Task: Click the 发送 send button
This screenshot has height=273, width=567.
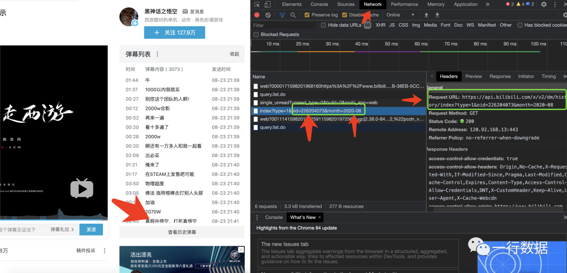Action: click(x=91, y=229)
